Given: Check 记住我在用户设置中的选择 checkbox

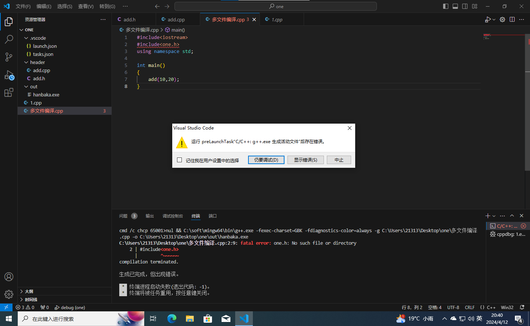Looking at the screenshot, I should click(180, 160).
